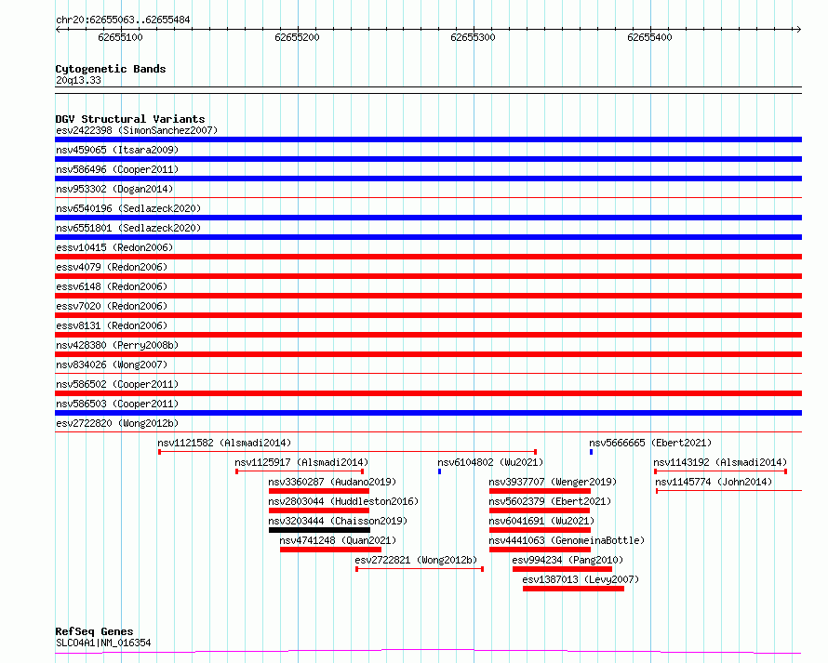828x663 pixels.
Task: Click the esv2722821 (Wong2012b) thin span line
Action: [x=419, y=569]
